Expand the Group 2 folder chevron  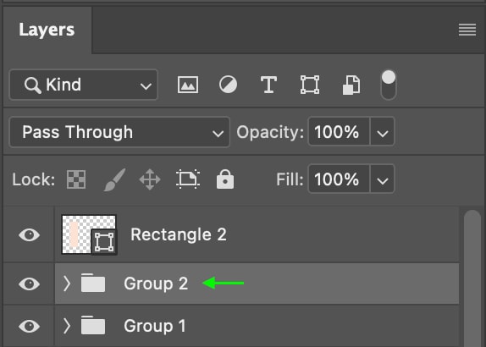tap(67, 284)
